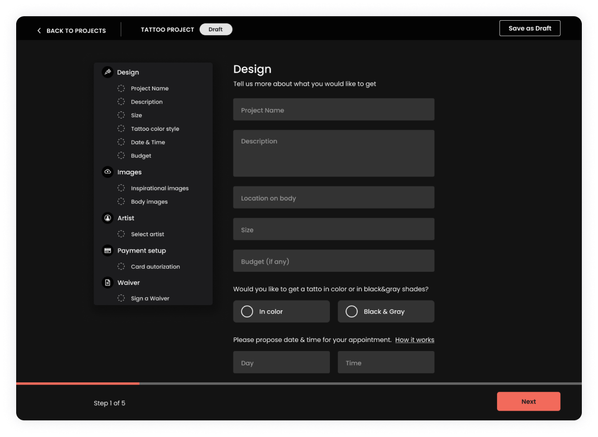Select the In color radio option
This screenshot has height=437, width=598.
(247, 312)
